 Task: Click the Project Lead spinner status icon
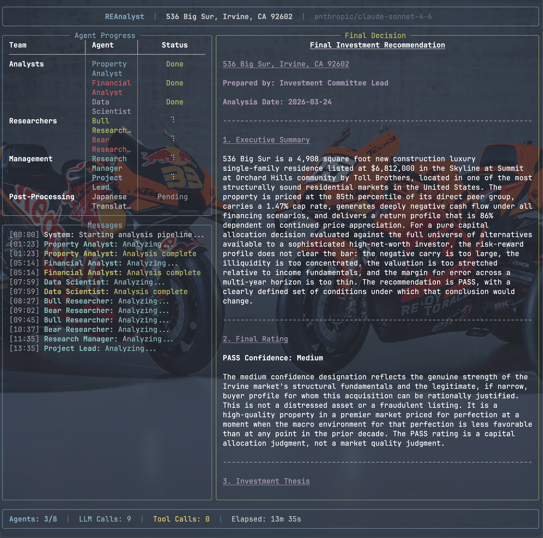coord(173,177)
